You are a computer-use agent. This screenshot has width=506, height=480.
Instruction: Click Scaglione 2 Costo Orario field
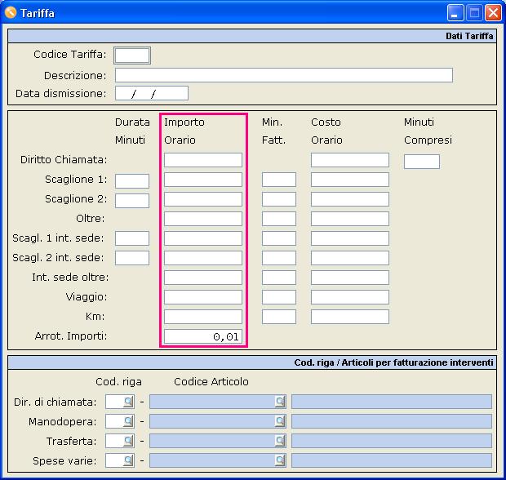pyautogui.click(x=350, y=199)
